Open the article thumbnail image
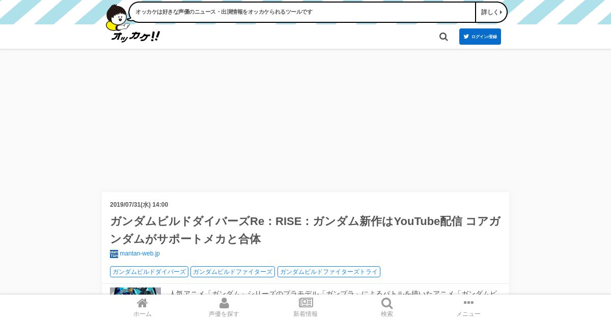Image resolution: width=611 pixels, height=320 pixels. [135, 291]
